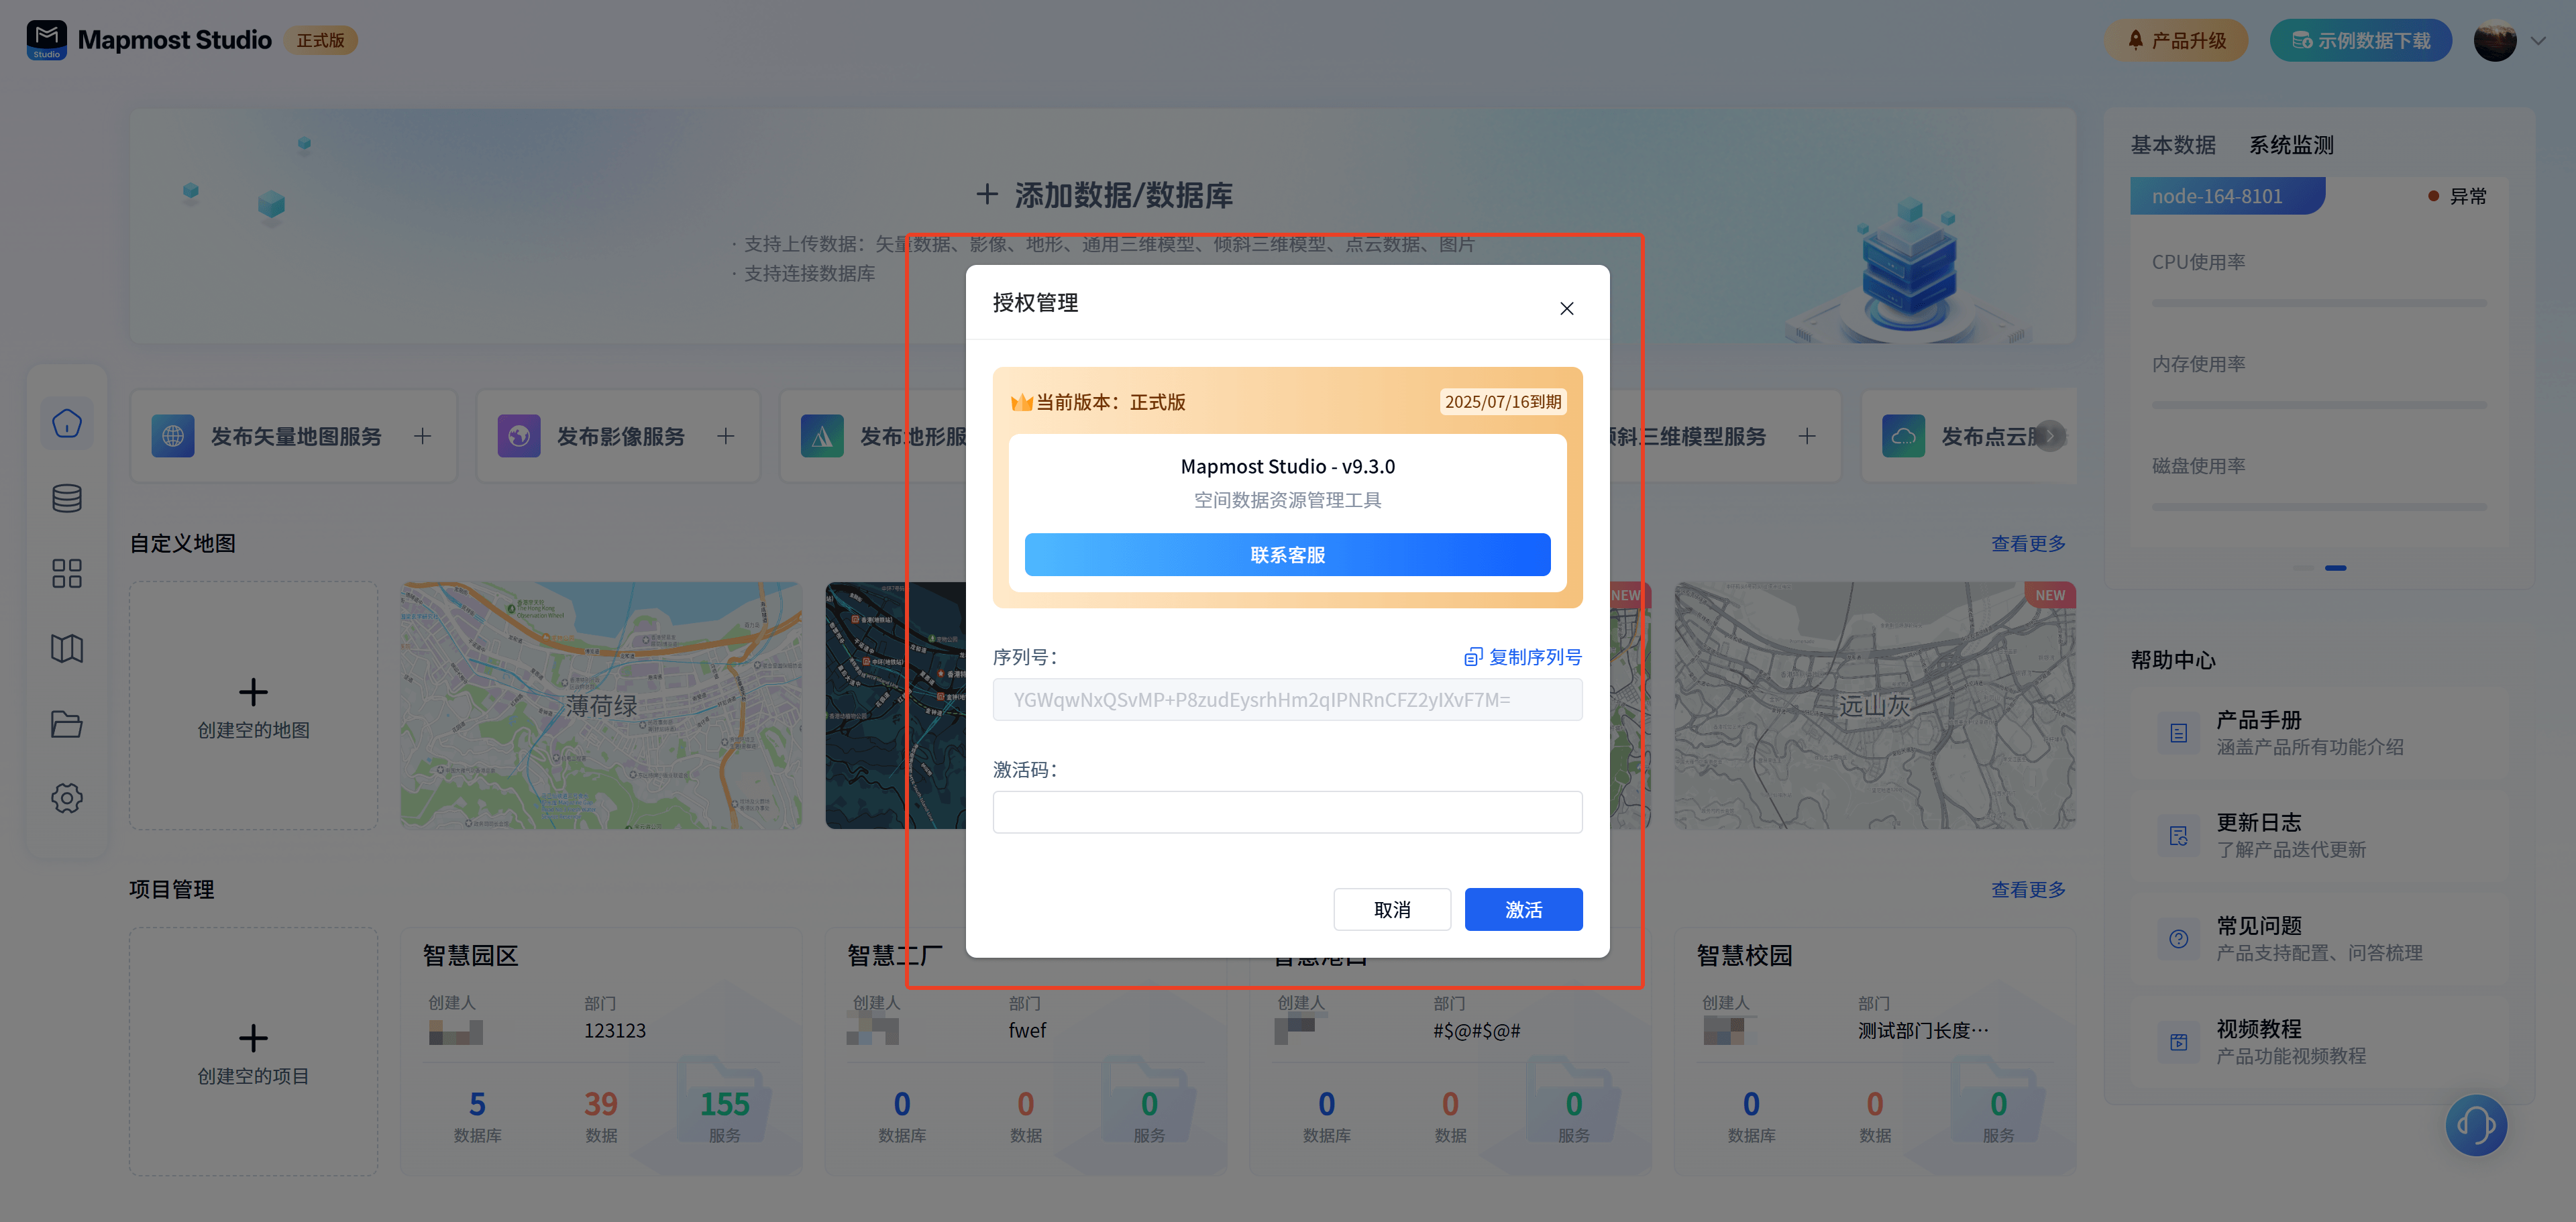Select the grid apps icon in the sidebar
This screenshot has height=1222, width=2576.
click(x=67, y=573)
